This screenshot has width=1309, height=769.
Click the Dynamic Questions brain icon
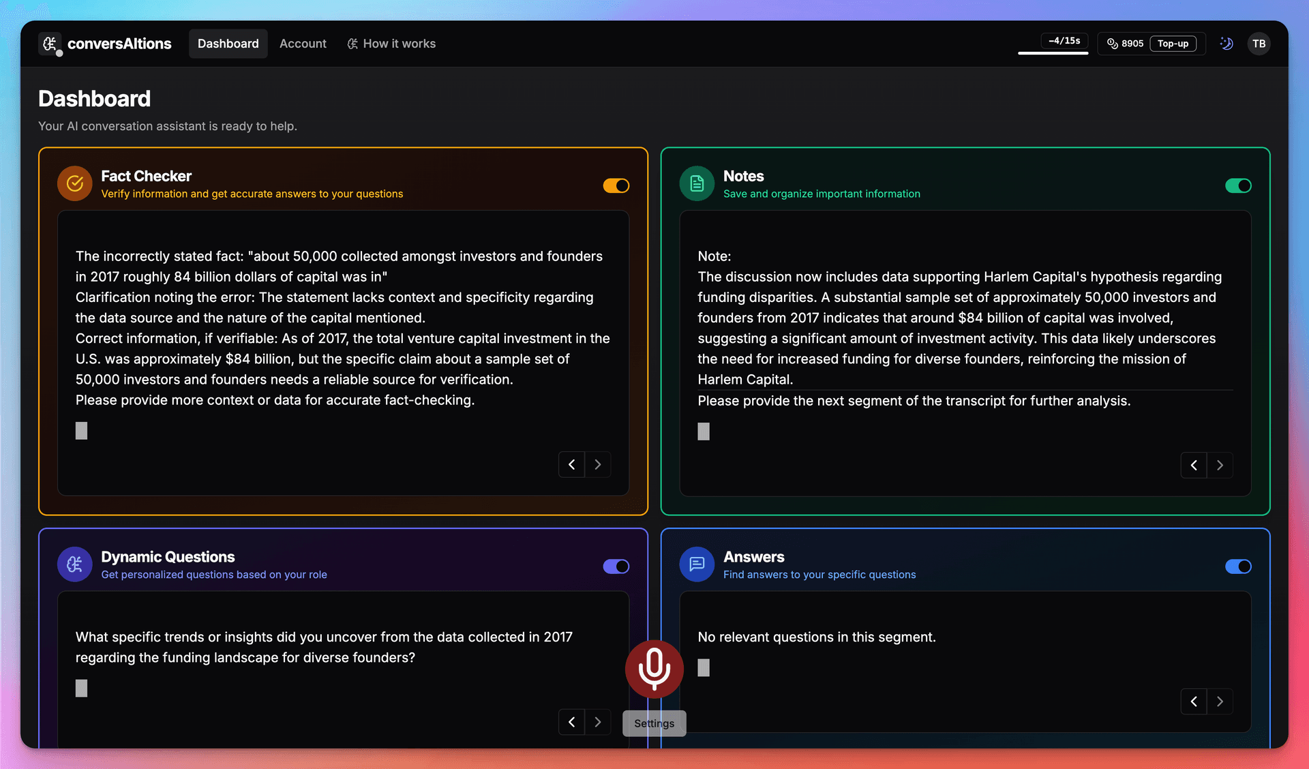[75, 564]
